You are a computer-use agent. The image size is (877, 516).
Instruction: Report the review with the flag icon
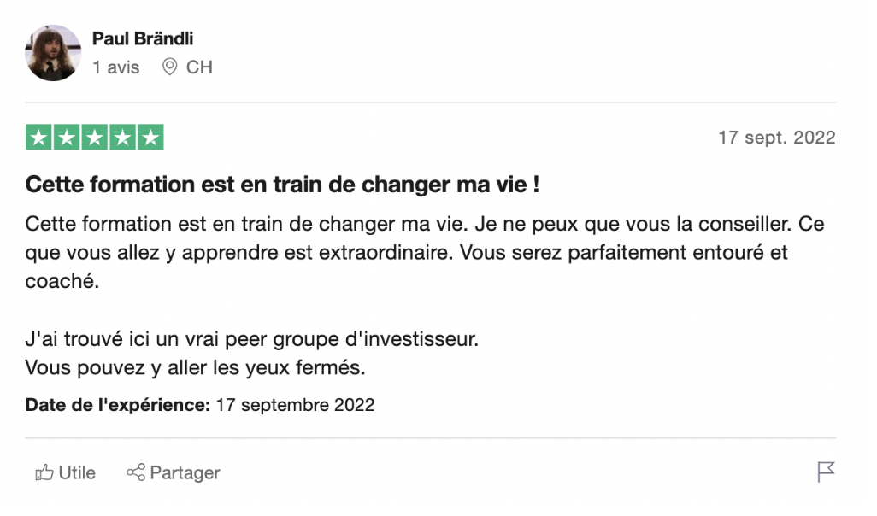pos(826,472)
